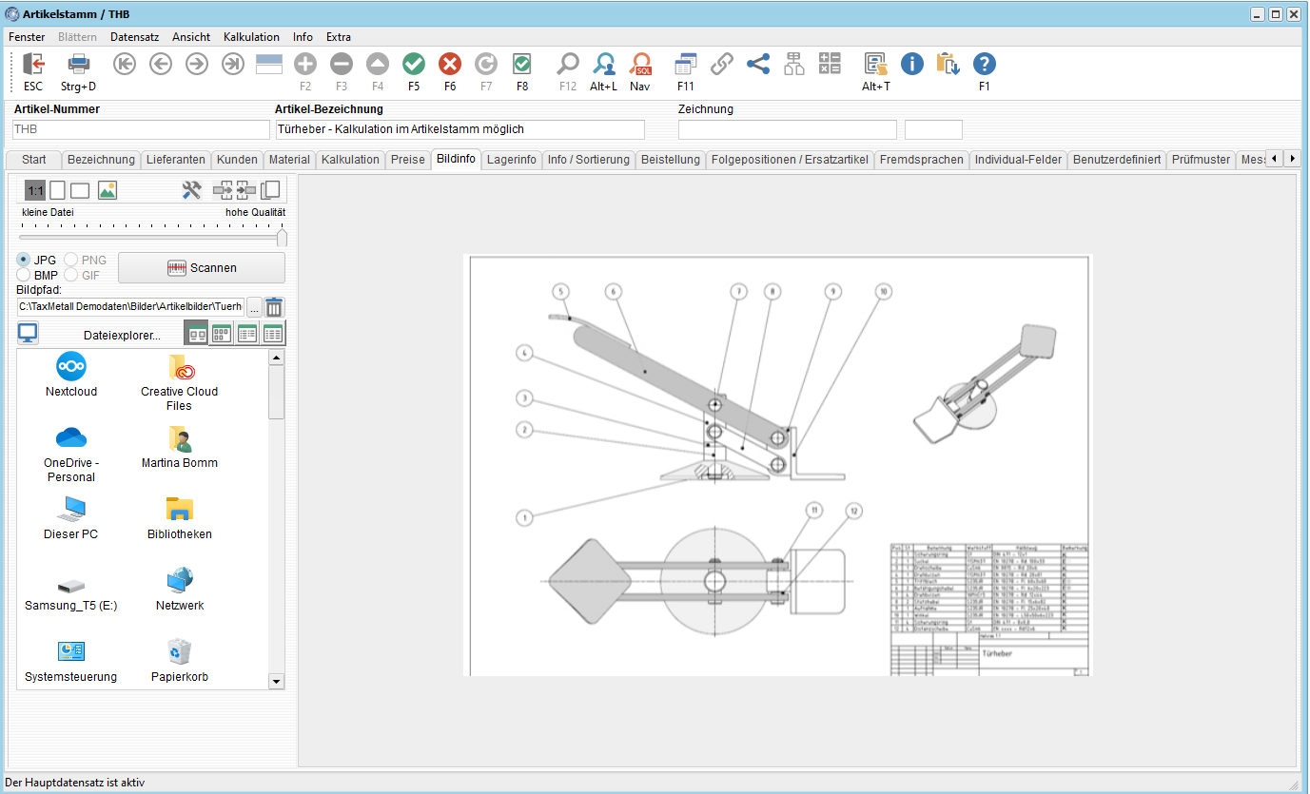Click the print icon labeled Strg+D
The width and height of the screenshot is (1310, 794).
(x=78, y=65)
